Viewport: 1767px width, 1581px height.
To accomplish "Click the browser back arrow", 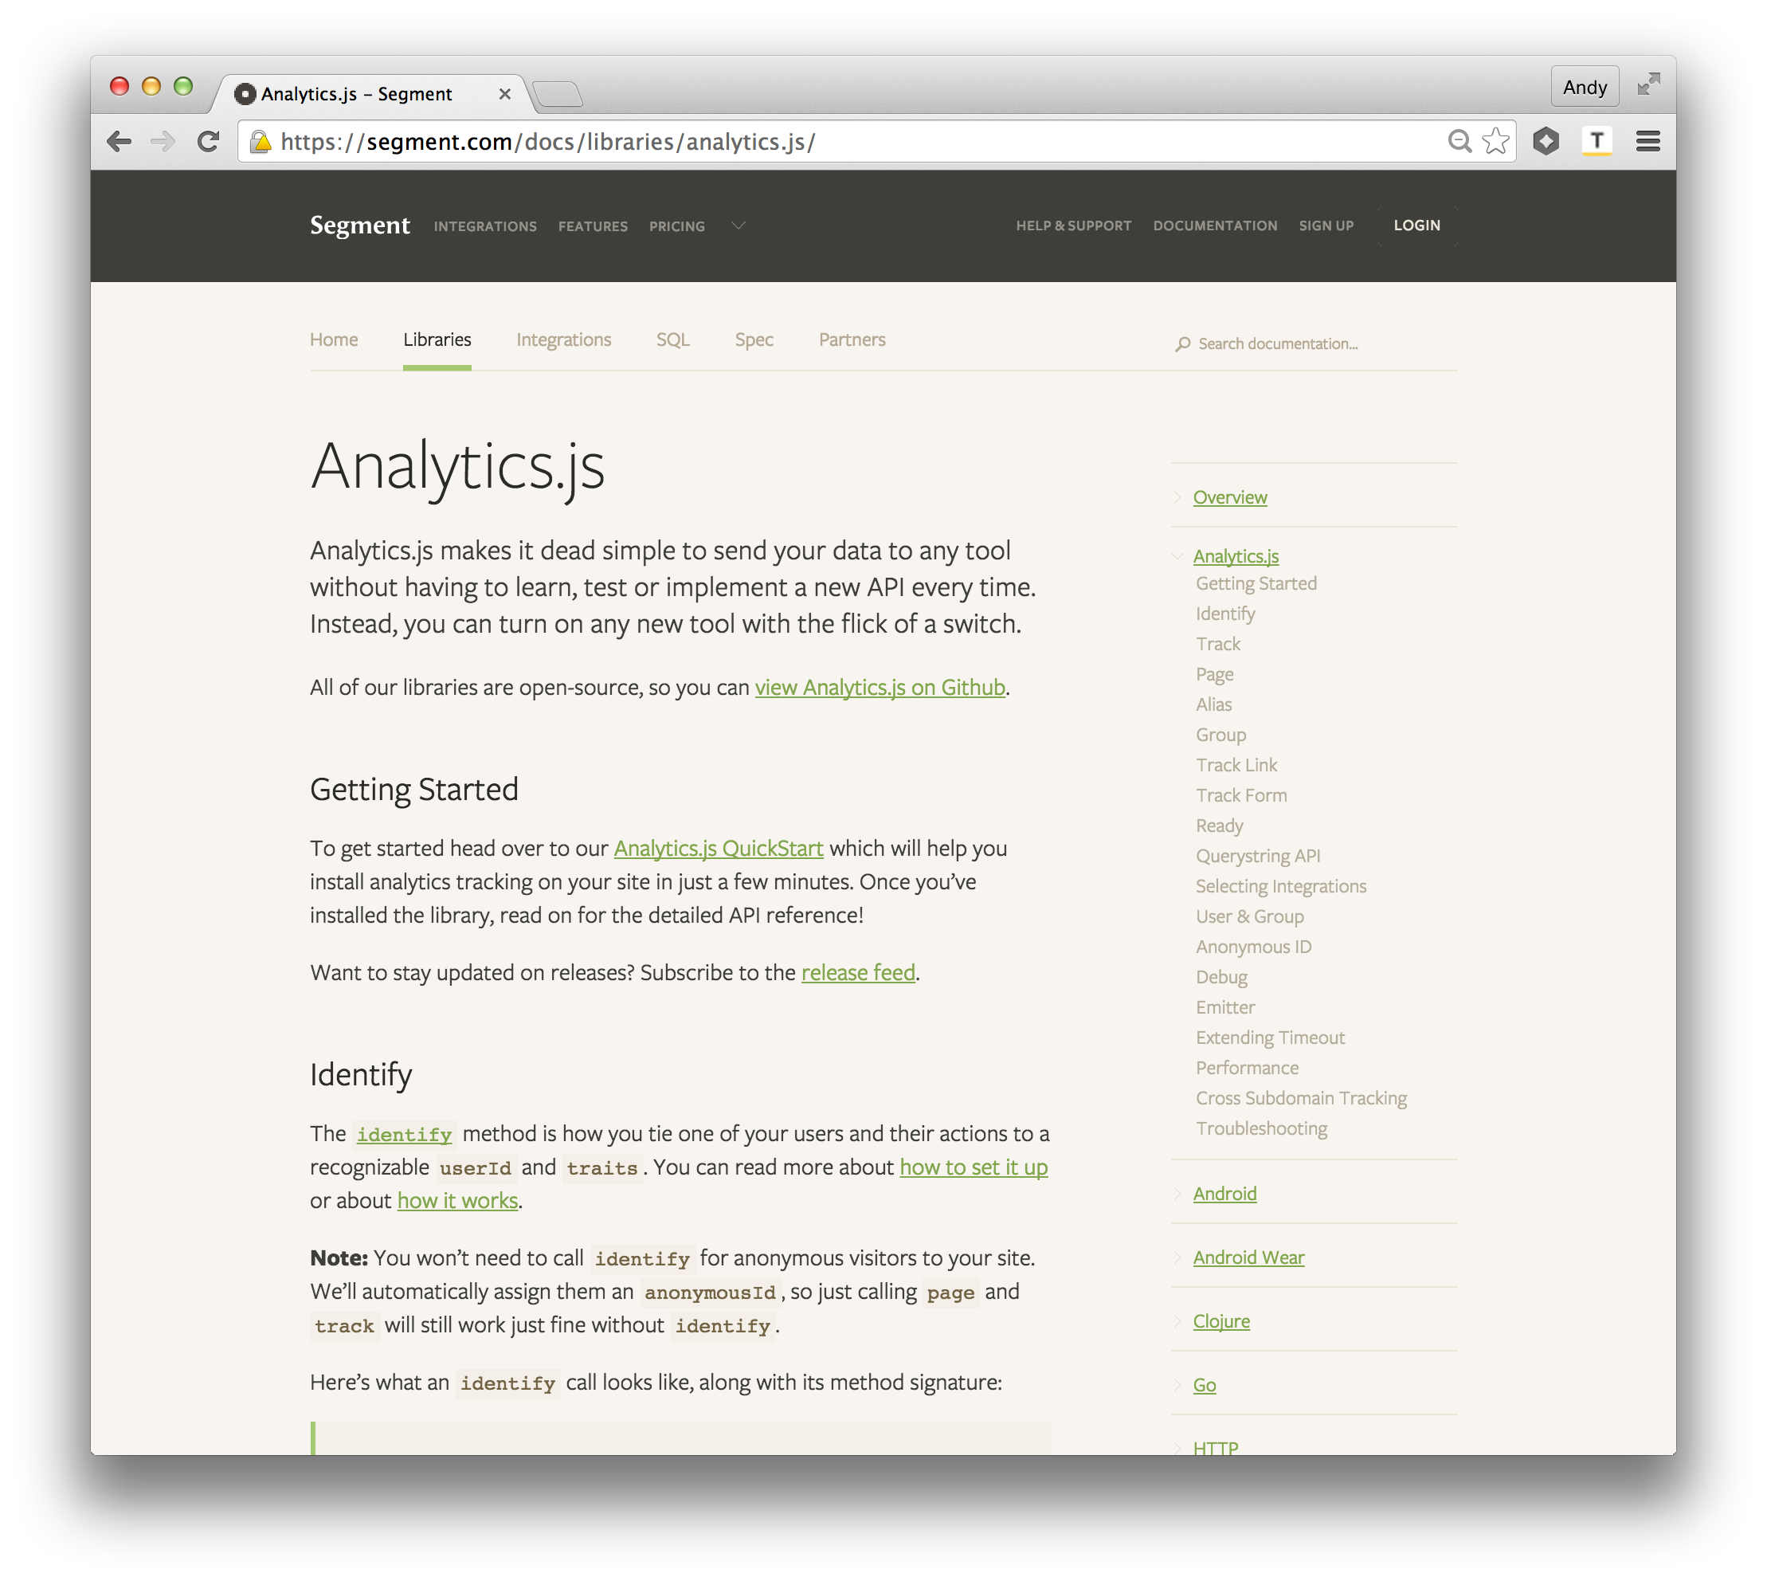I will click(x=119, y=142).
